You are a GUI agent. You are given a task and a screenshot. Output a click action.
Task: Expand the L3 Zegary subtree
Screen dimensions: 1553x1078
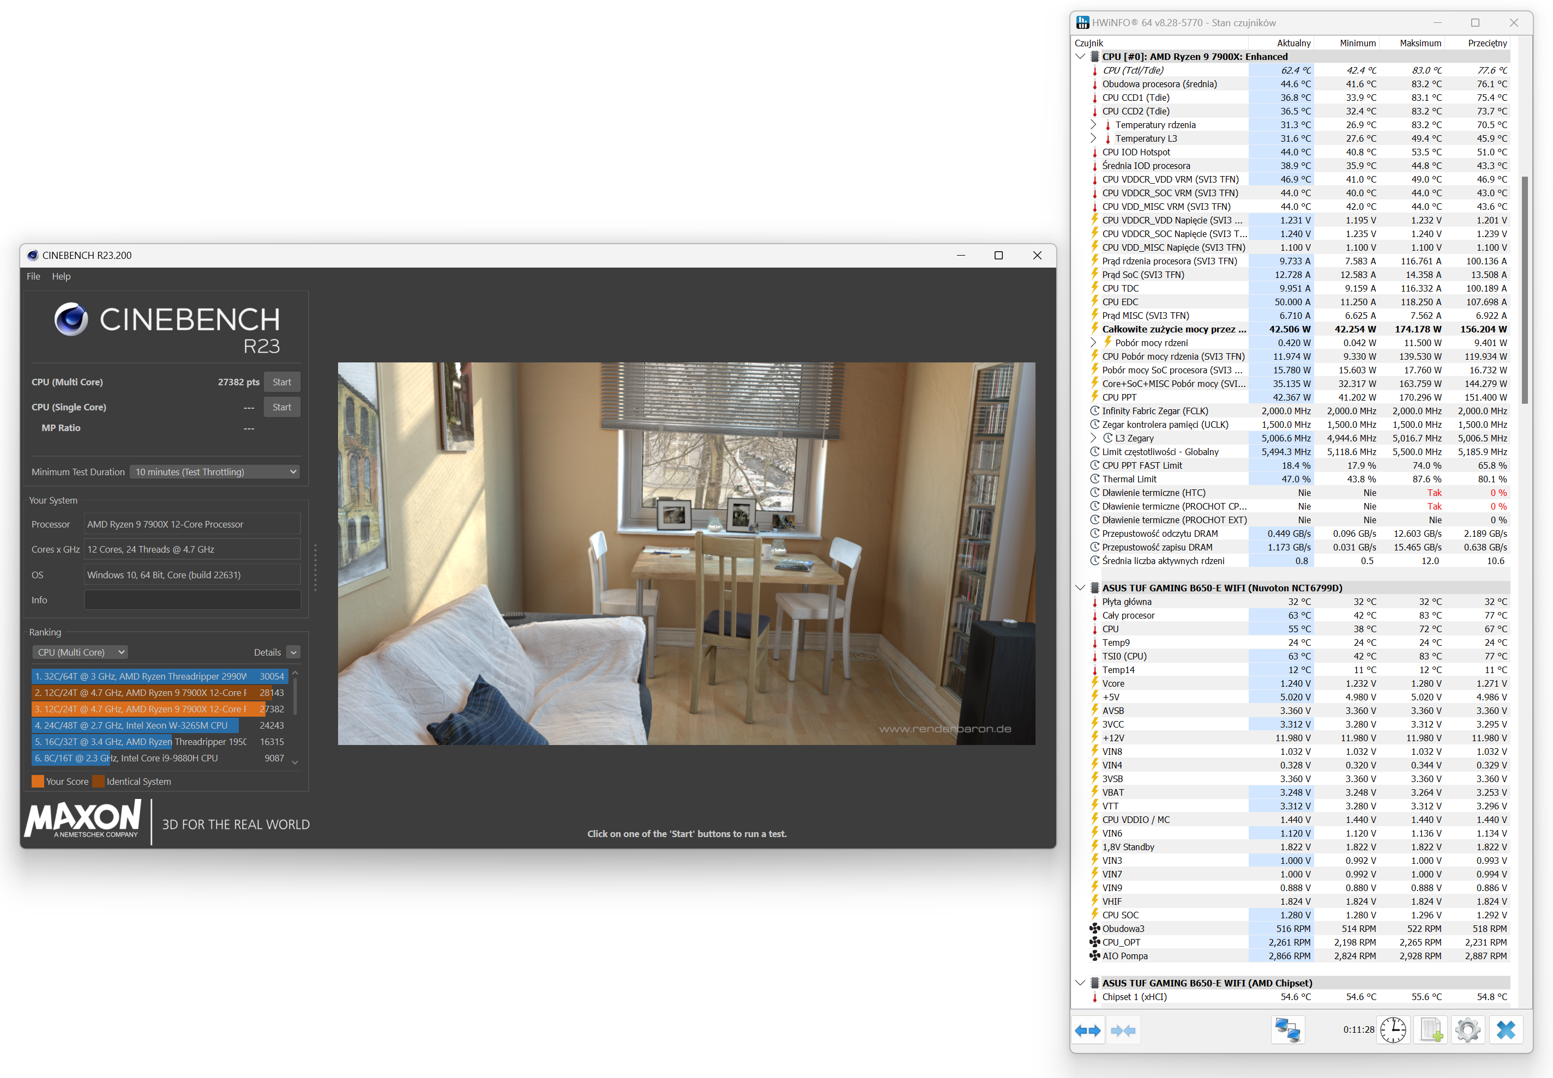tap(1093, 438)
